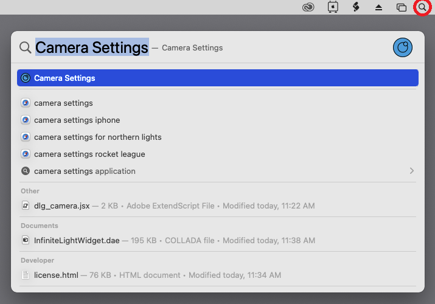Click the InfiniteLightWidget.dae file icon
435x304 pixels.
[x=26, y=240]
